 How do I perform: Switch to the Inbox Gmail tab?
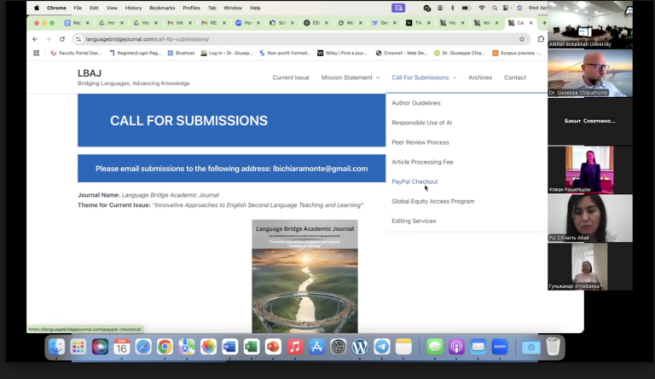(180, 23)
